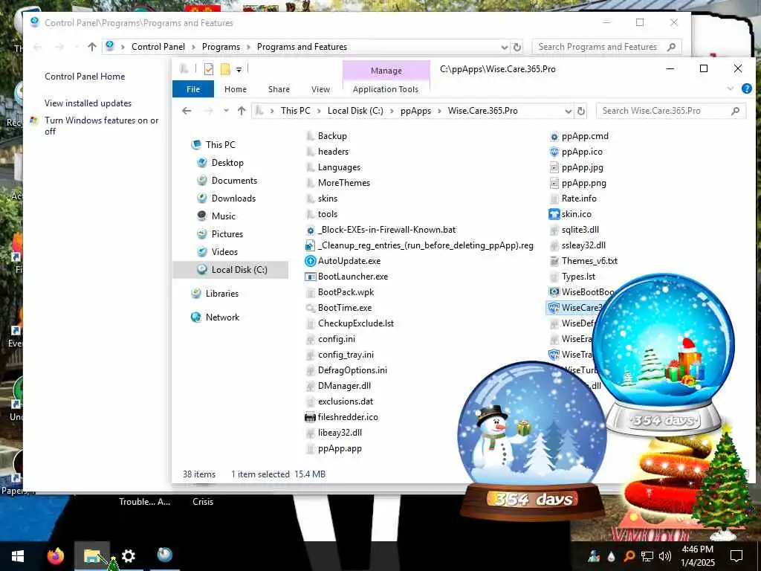Open chevron after ppApps in breadcrumb

[440, 111]
